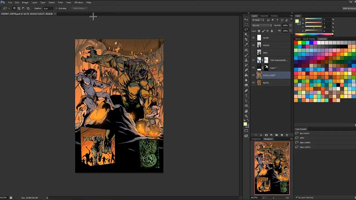Open the Fill slider dropdown arrow

pos(290,31)
